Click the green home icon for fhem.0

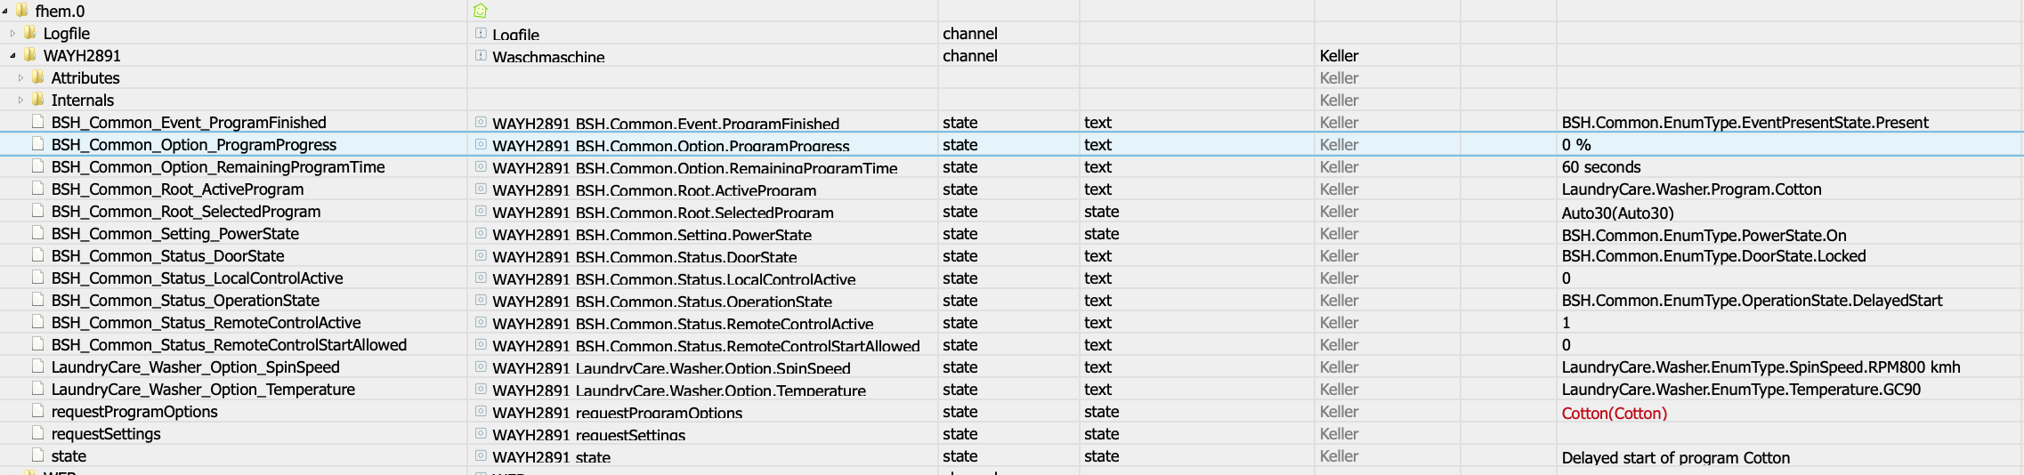point(481,11)
